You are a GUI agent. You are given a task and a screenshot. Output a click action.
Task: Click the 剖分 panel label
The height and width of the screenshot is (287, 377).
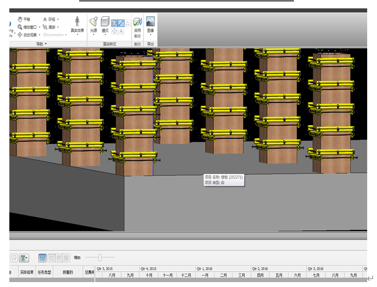pos(137,44)
